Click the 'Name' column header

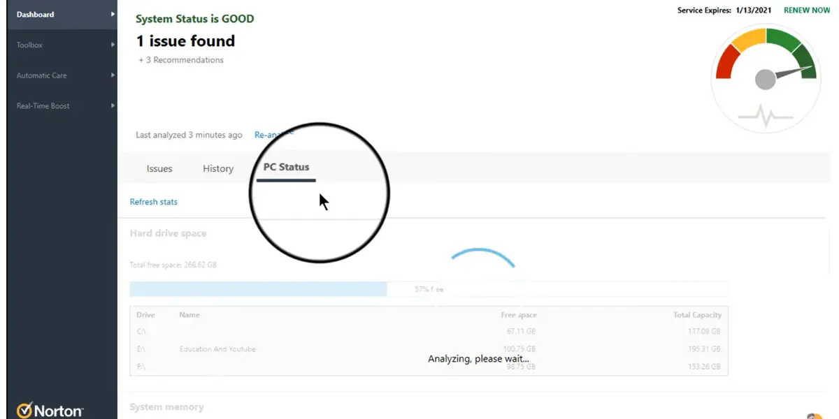click(x=189, y=315)
